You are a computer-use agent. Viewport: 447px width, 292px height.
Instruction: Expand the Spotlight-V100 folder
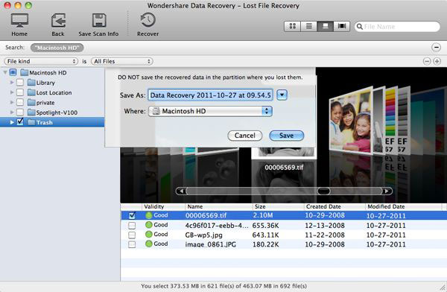coord(12,112)
